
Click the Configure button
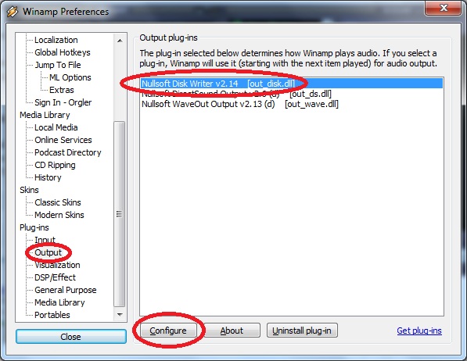tap(168, 331)
